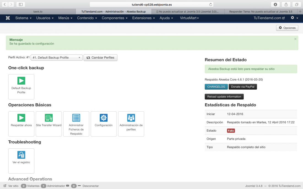Click the Visitantes count badge

tap(24, 186)
